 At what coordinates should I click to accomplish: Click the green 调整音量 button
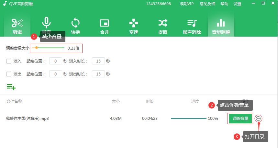click(240, 119)
